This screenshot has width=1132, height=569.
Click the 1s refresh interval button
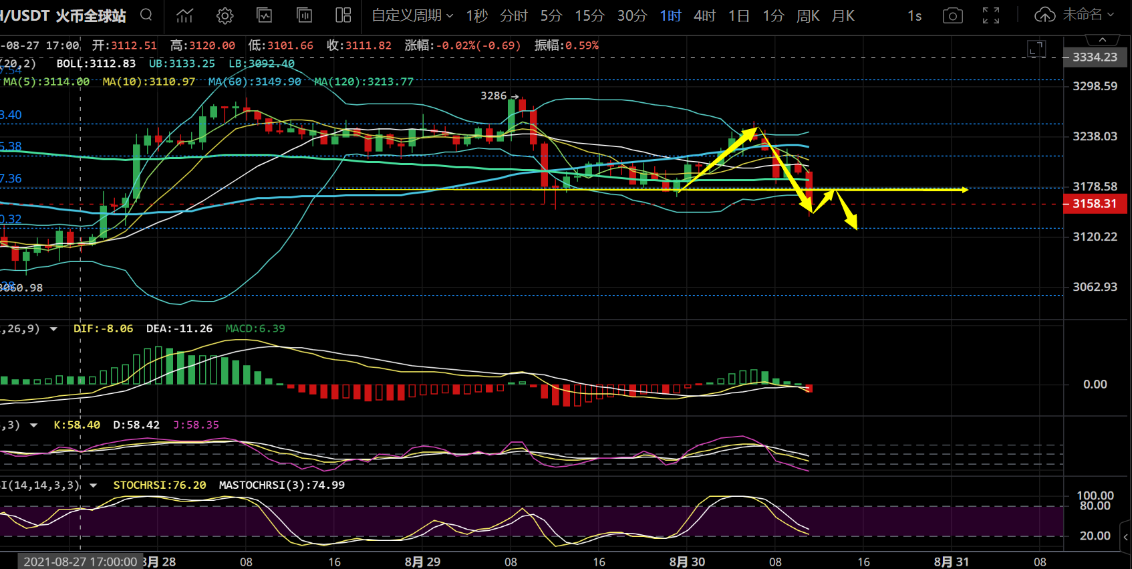(915, 15)
